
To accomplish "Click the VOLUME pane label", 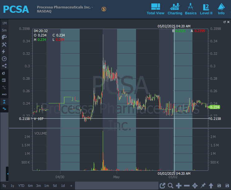I will pos(40,133).
